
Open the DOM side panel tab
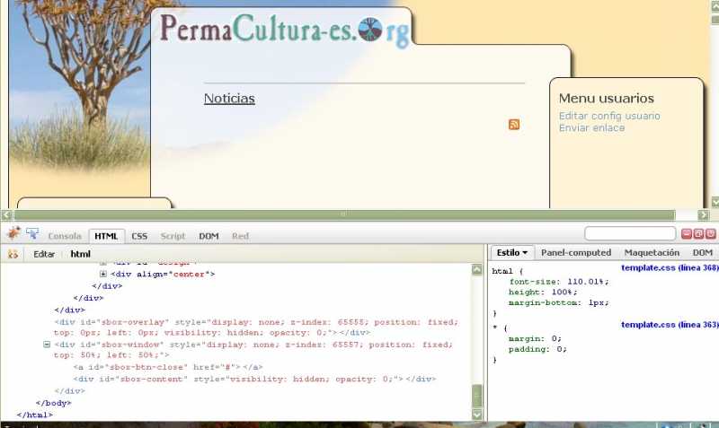[x=703, y=253]
